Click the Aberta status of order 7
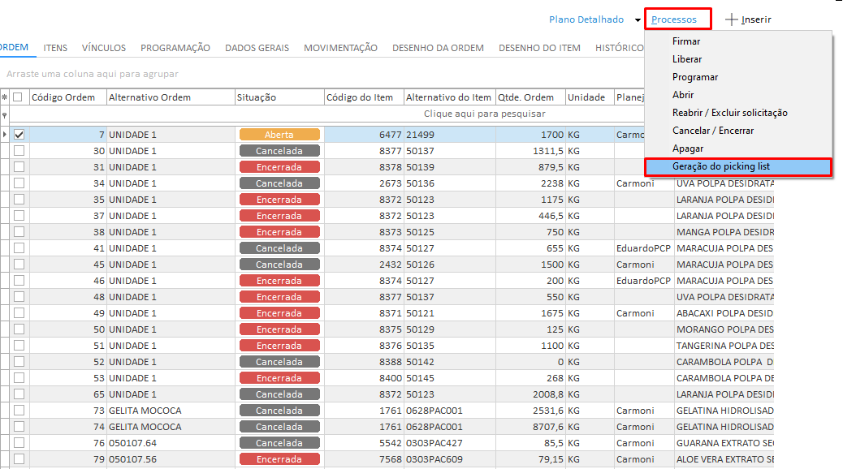This screenshot has height=469, width=843. tap(279, 135)
